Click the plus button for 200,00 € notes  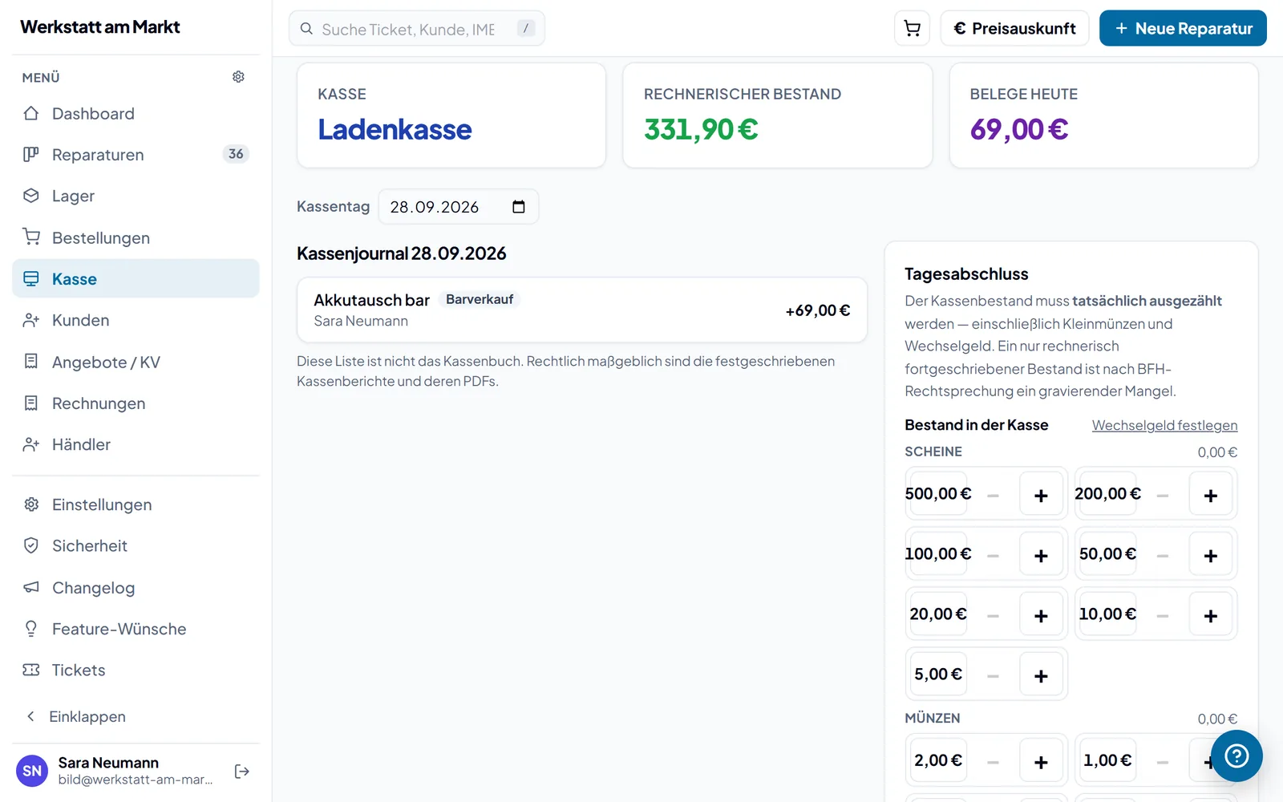point(1211,495)
